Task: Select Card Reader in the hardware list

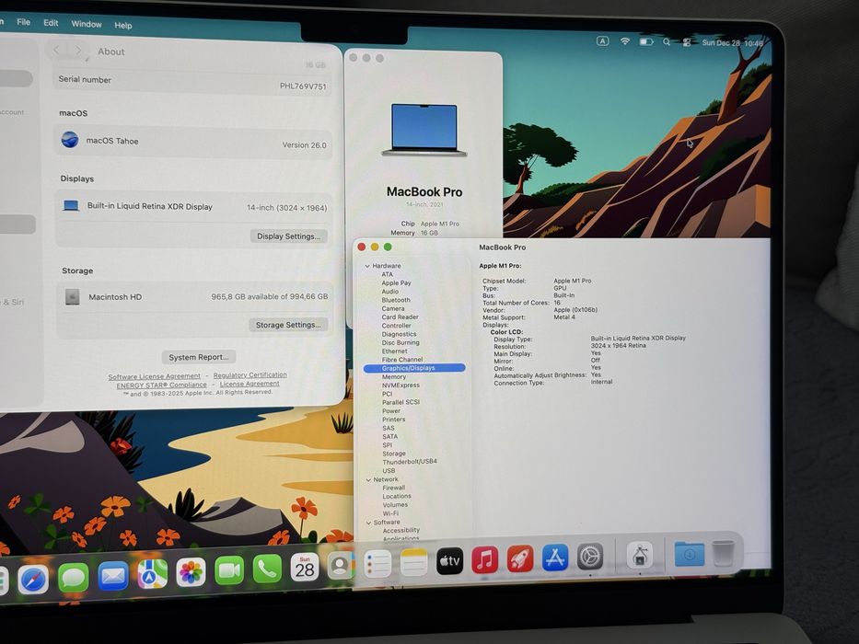Action: (x=400, y=317)
